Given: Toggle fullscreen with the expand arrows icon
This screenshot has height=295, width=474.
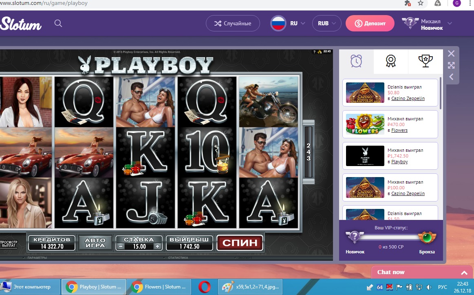Looking at the screenshot, I should coord(451,65).
